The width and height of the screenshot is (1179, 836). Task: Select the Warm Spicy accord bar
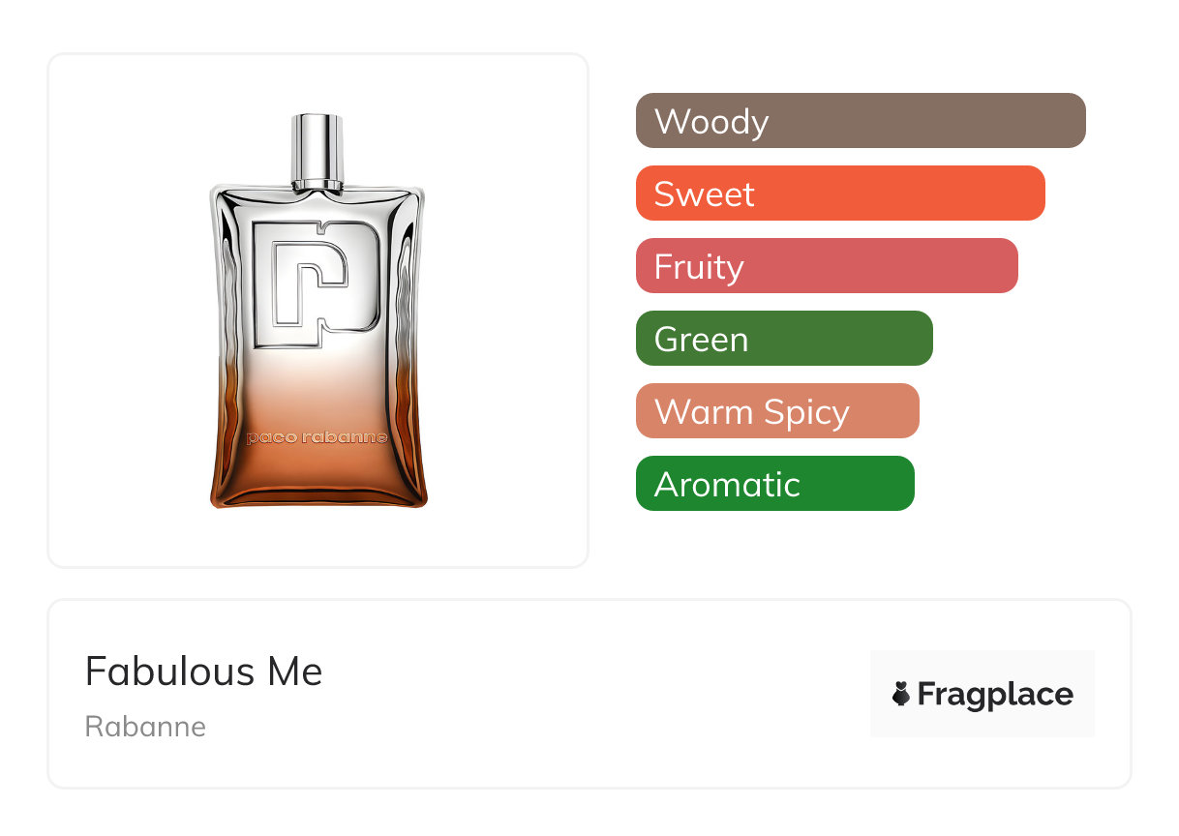point(776,411)
